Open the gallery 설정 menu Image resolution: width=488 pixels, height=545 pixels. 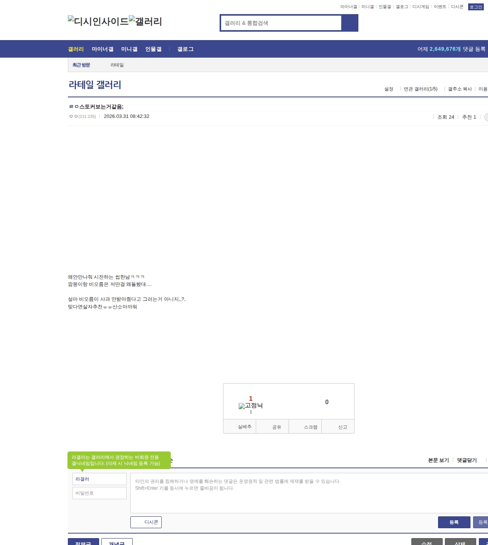(389, 89)
